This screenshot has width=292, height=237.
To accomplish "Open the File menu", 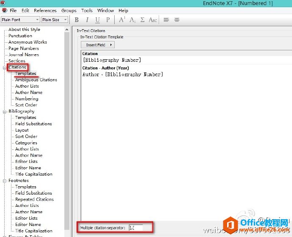I will (x=13, y=11).
